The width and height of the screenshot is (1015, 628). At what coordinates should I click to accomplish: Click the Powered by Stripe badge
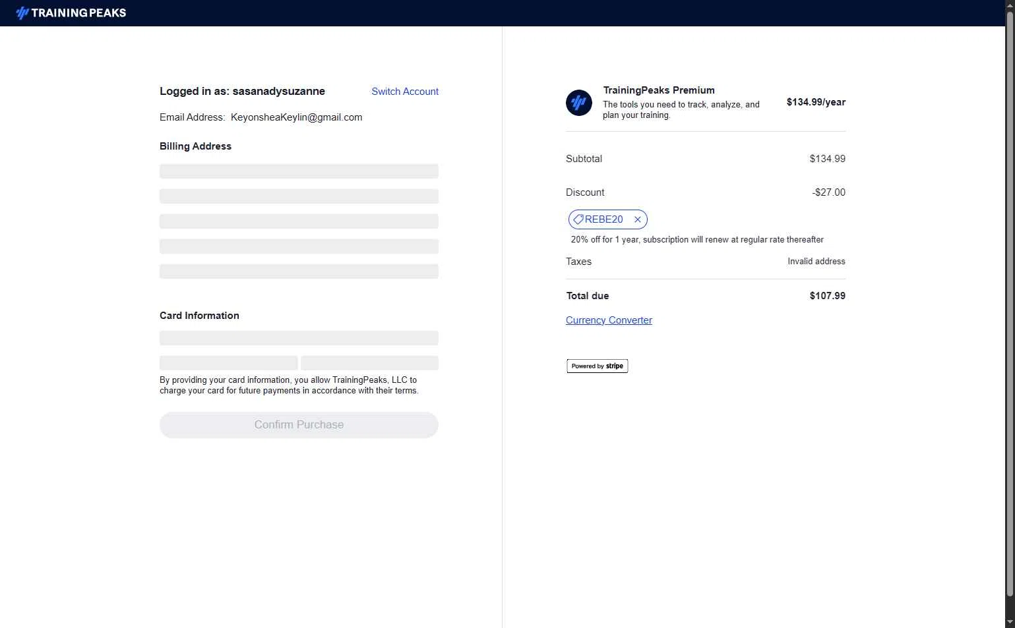(598, 366)
